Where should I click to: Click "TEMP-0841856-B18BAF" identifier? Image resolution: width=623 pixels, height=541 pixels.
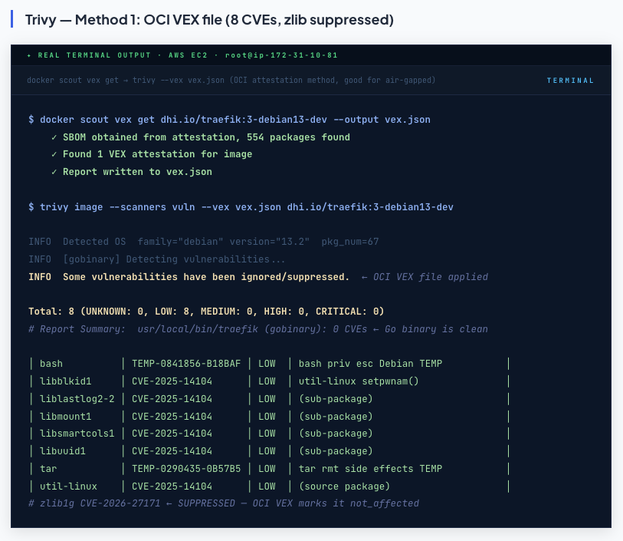(186, 364)
